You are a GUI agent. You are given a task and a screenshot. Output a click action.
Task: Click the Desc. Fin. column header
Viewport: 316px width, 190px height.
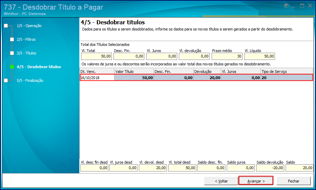pyautogui.click(x=173, y=72)
